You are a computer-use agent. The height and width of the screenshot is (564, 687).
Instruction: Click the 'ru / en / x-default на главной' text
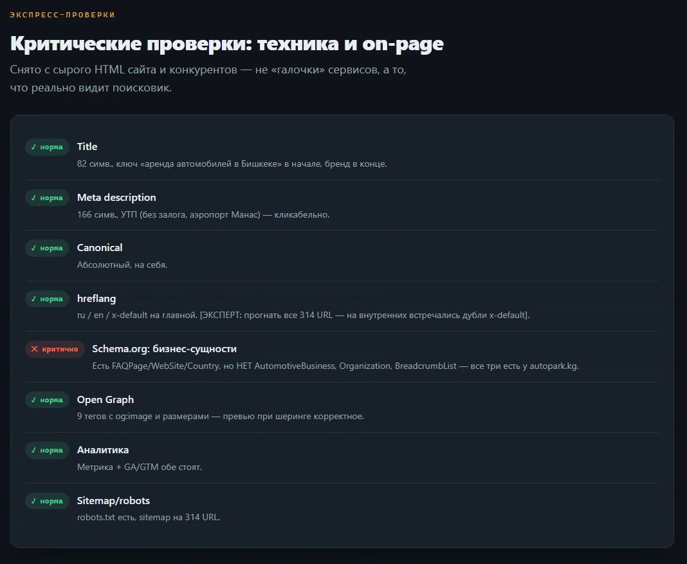pyautogui.click(x=303, y=315)
